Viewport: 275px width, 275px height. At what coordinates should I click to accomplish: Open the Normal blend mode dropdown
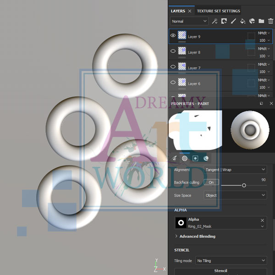(x=189, y=21)
